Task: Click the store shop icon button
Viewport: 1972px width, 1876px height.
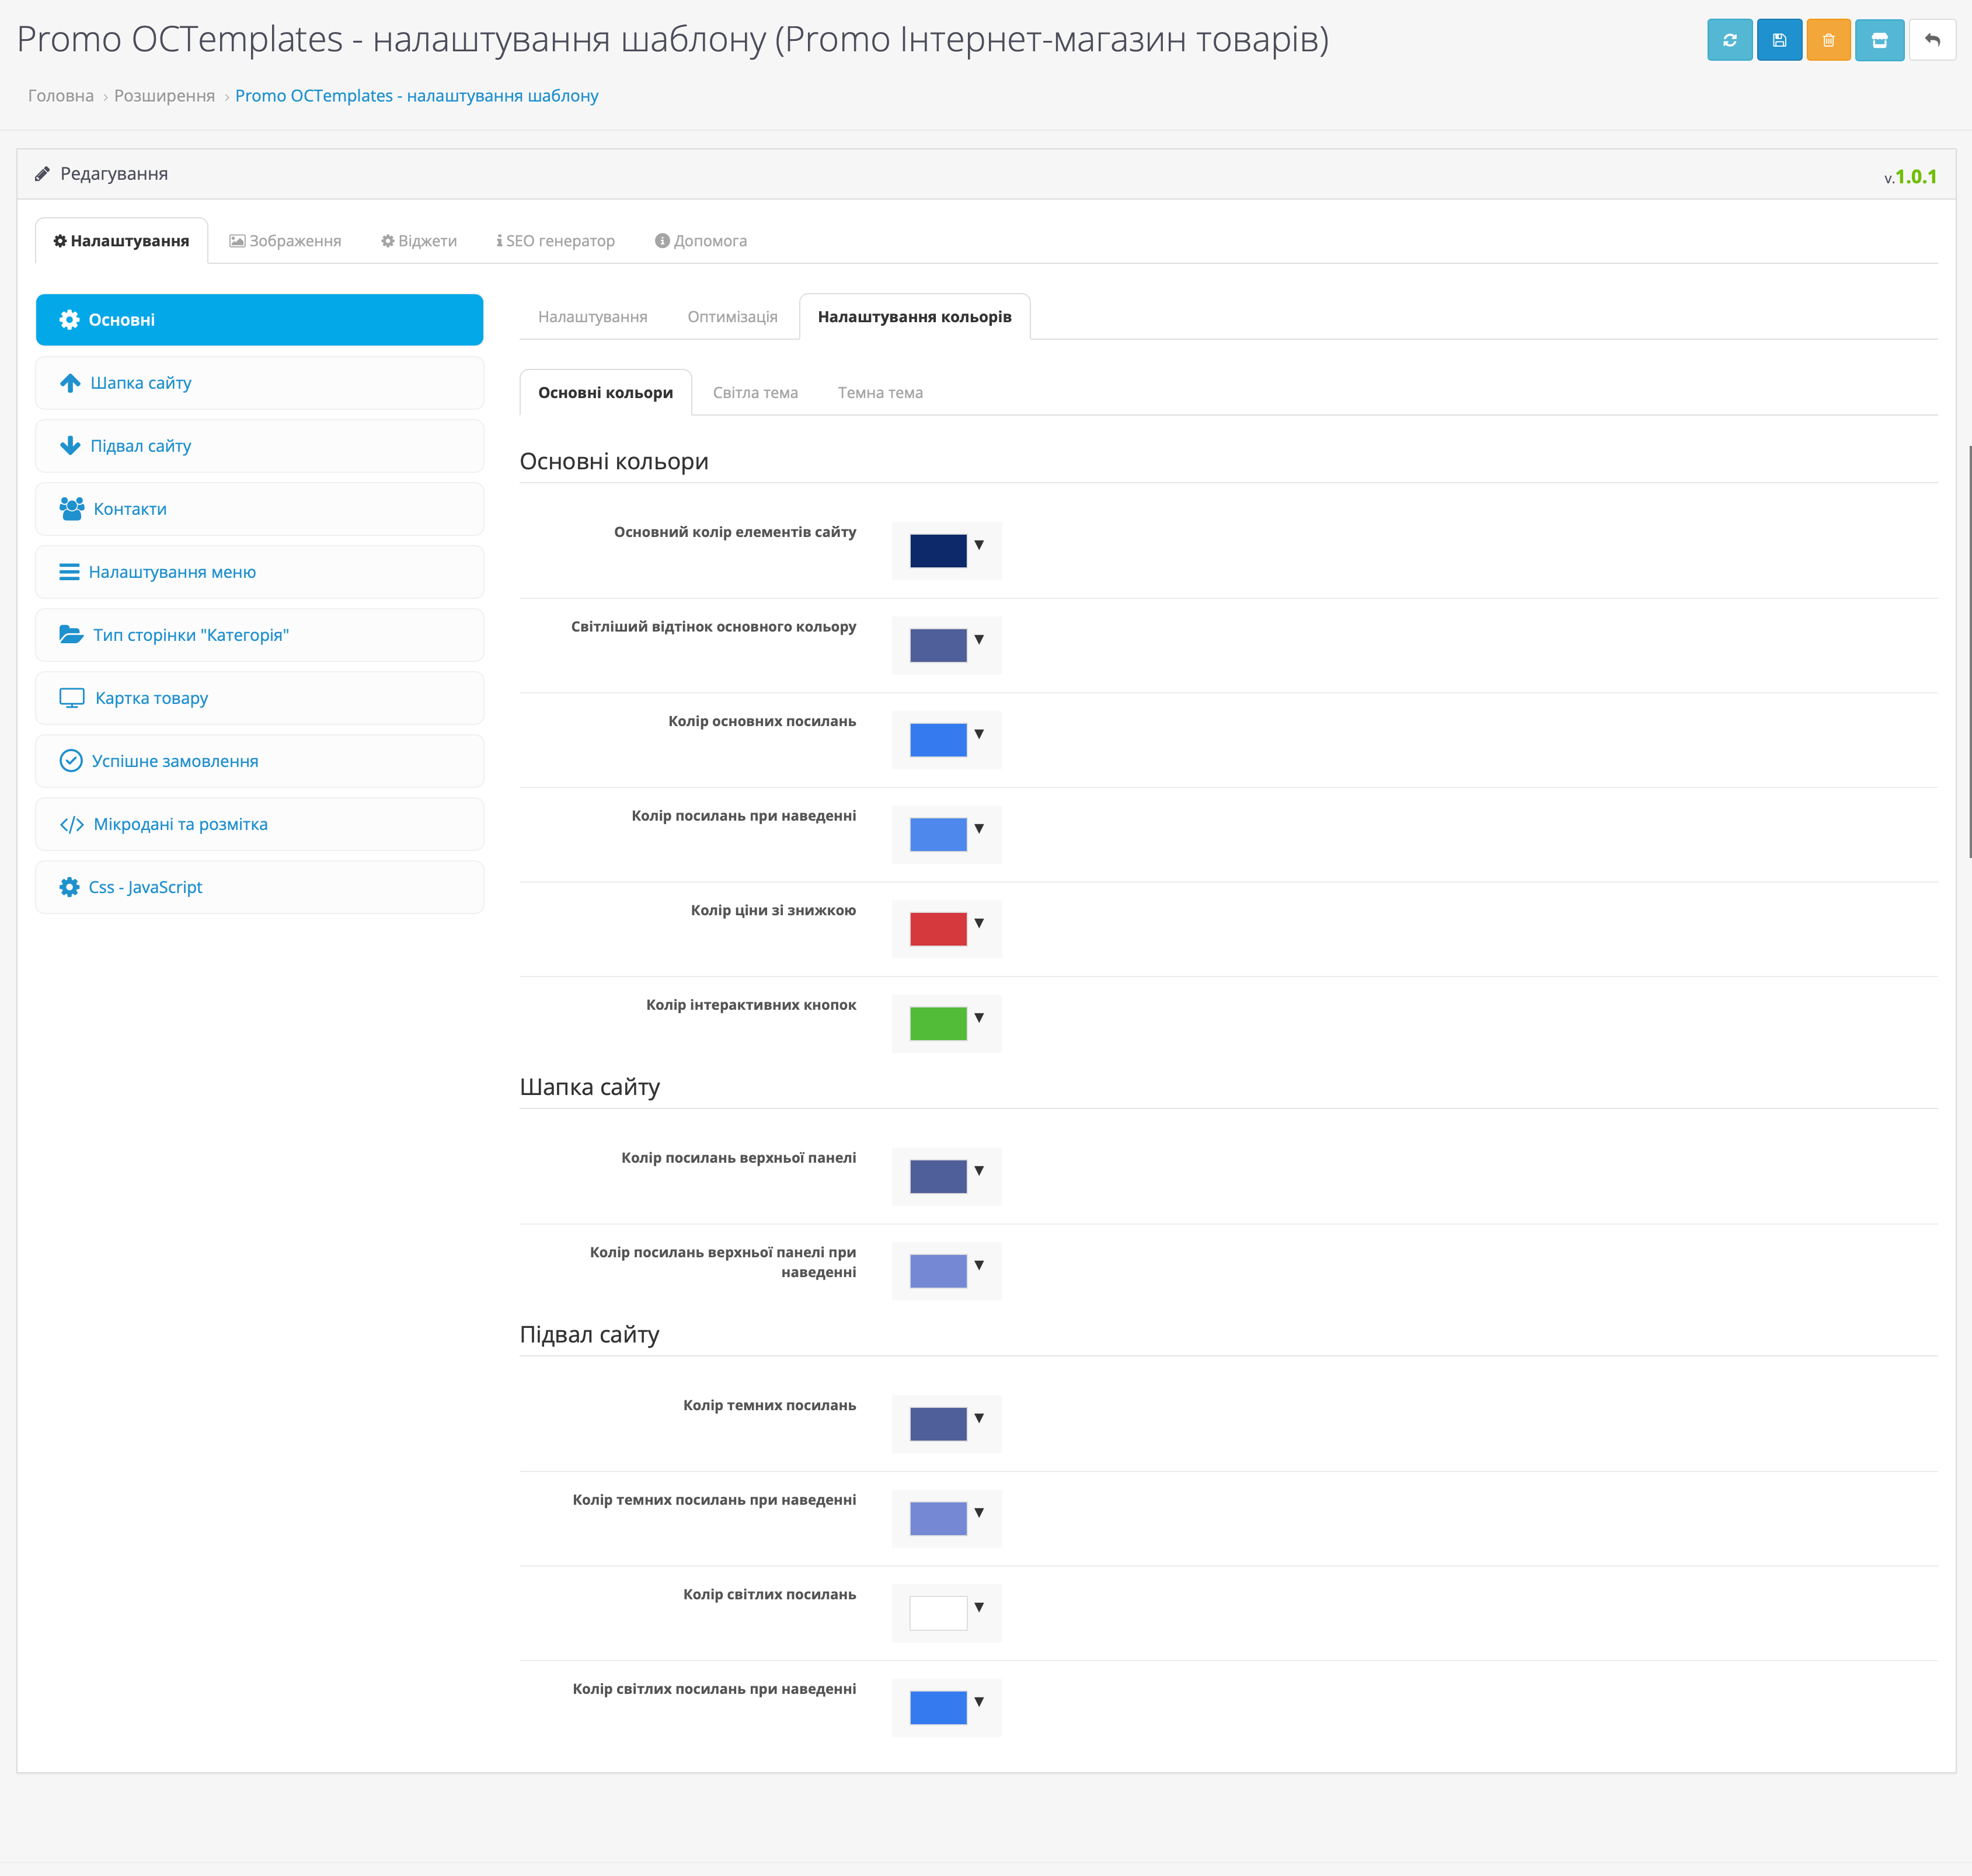Action: pos(1879,40)
